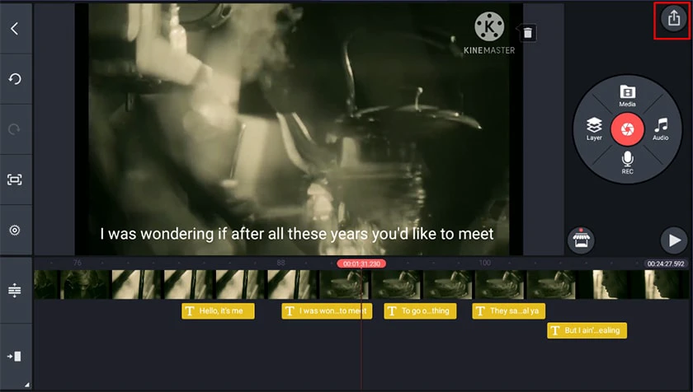Screen dimensions: 693x392
Task: Select the 'But I ain'...ealing' text layer
Action: pos(587,330)
